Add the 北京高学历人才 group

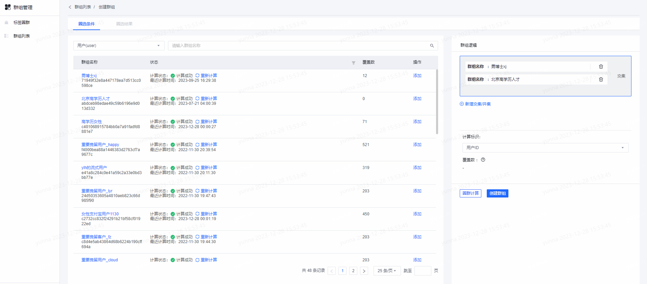click(x=417, y=99)
